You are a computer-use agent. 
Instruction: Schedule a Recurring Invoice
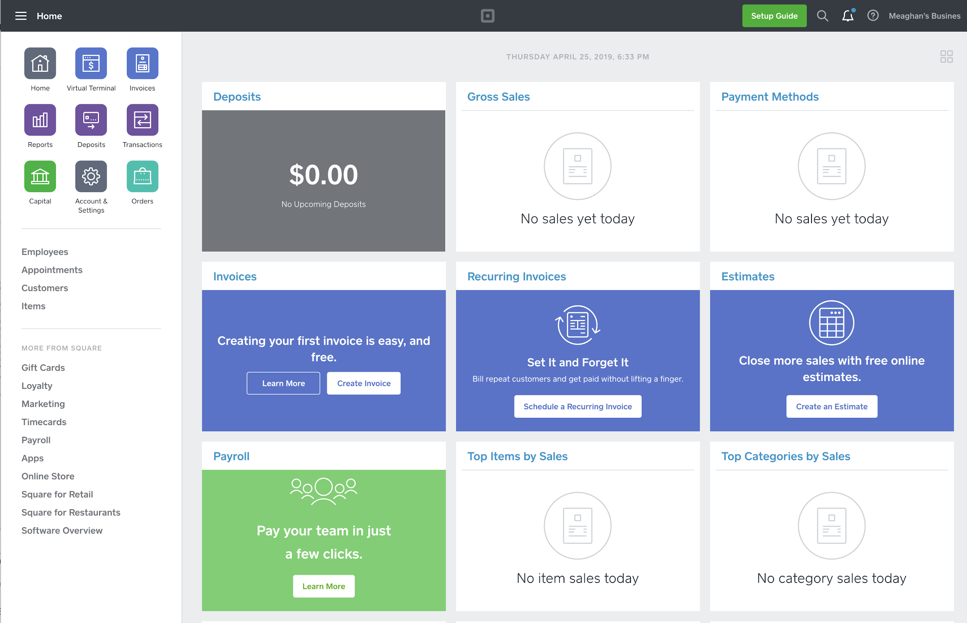577,406
